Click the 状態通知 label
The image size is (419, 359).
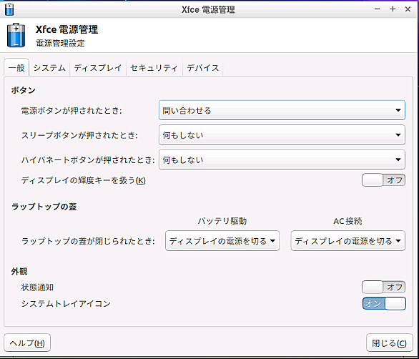tap(37, 287)
